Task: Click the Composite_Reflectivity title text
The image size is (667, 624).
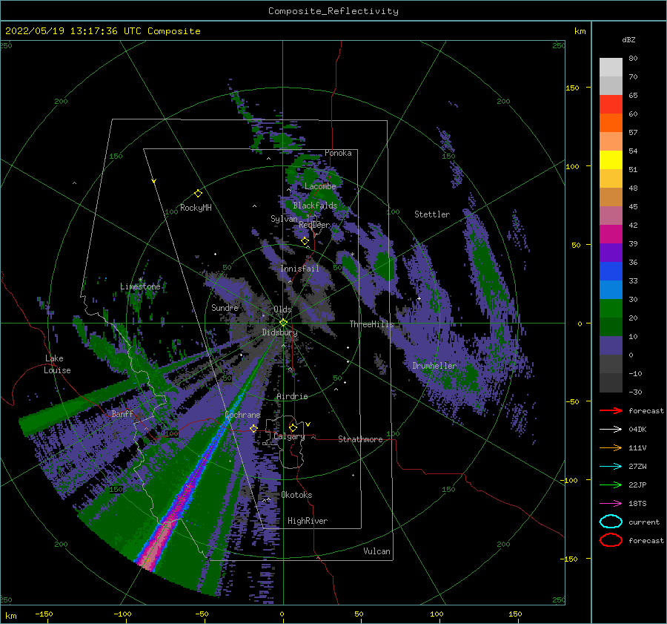Action: [x=333, y=11]
